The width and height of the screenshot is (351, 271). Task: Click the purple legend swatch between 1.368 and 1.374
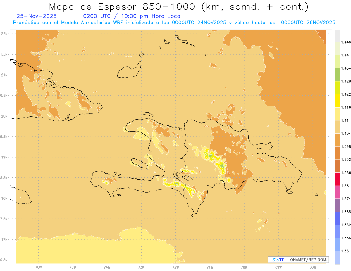[337, 205]
